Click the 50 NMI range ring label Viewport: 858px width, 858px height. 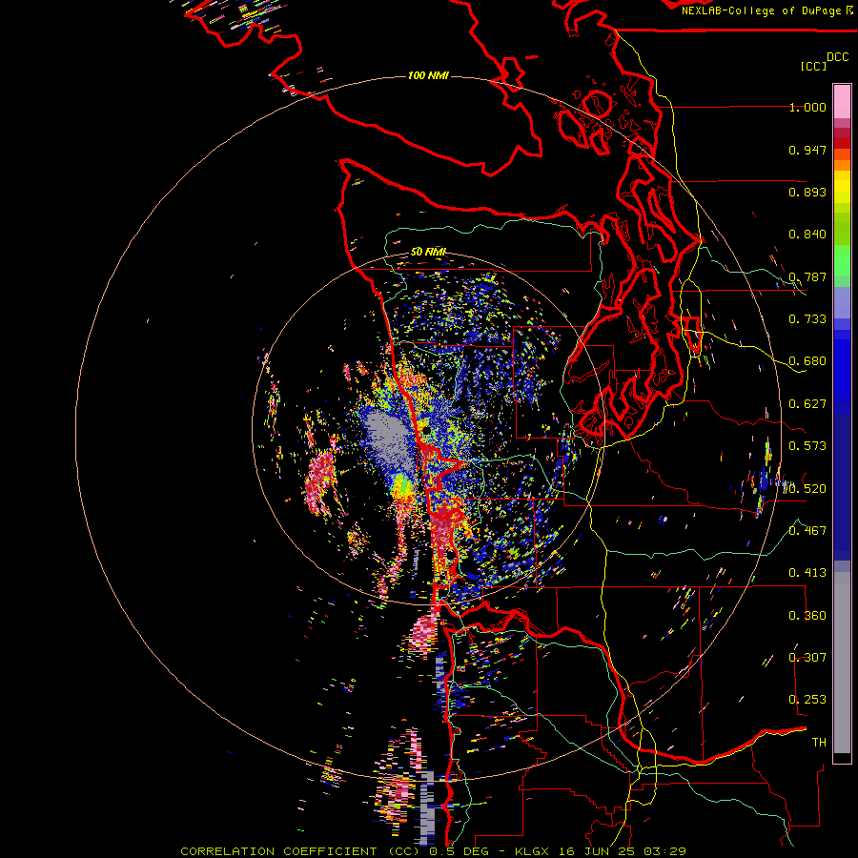click(428, 253)
